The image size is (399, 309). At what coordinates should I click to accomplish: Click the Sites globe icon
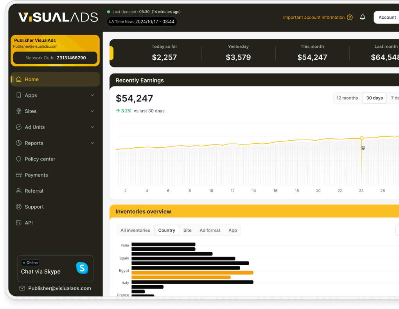pyautogui.click(x=18, y=111)
